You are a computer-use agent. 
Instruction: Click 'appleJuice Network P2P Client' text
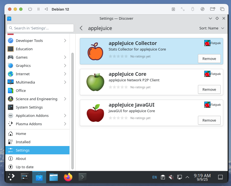click(x=134, y=80)
